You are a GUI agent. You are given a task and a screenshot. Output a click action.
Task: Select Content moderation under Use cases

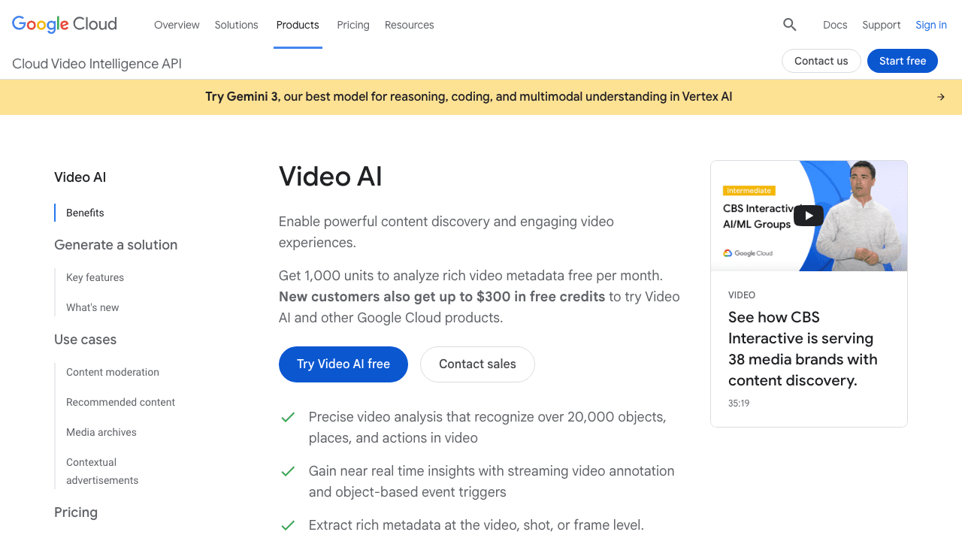click(113, 372)
